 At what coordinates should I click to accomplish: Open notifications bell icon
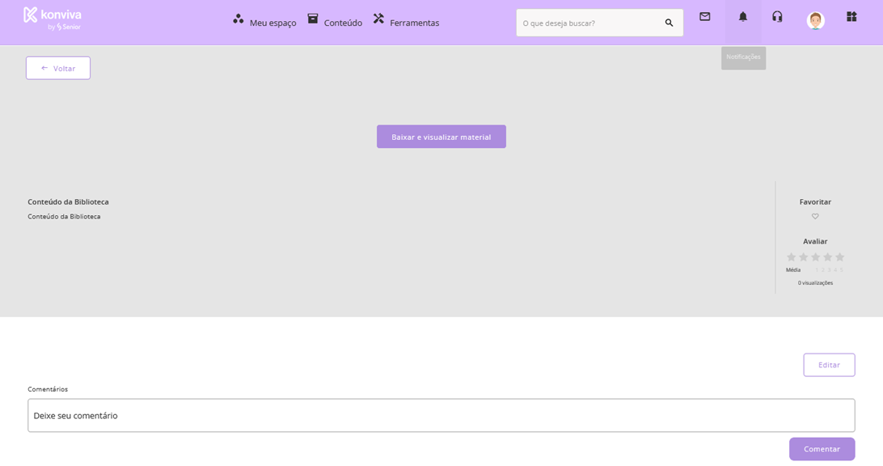point(743,16)
